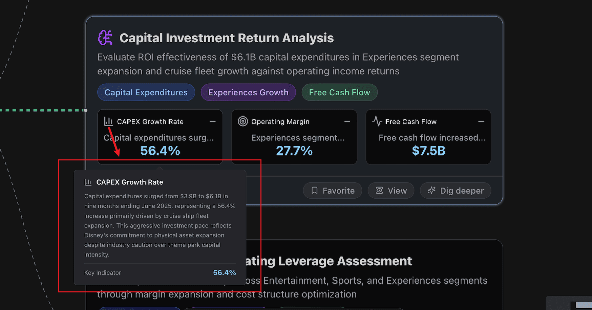This screenshot has width=592, height=310.
Task: Click the sparkle icon in Dig deeper
Action: [x=431, y=191]
